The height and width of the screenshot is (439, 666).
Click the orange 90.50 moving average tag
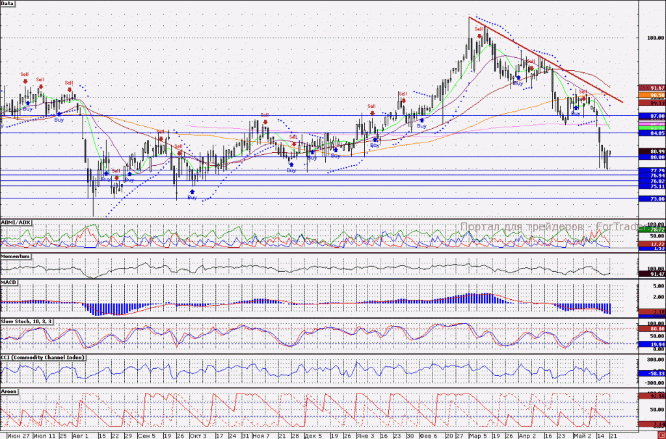pos(652,95)
